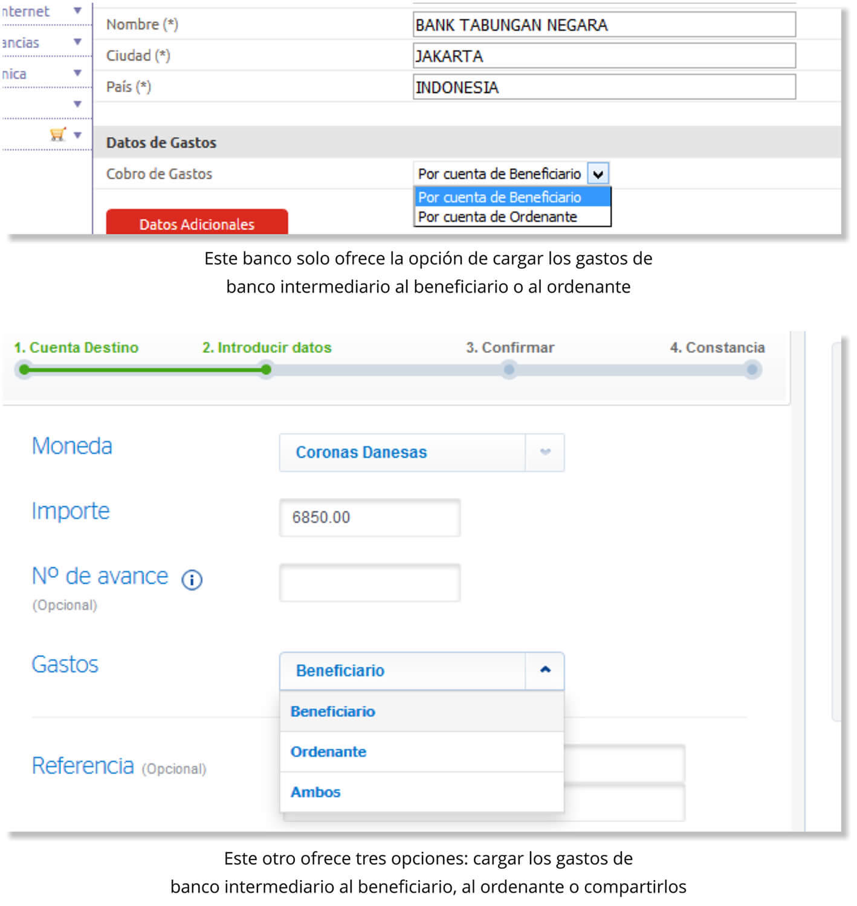Click the first green progress marker

[24, 369]
